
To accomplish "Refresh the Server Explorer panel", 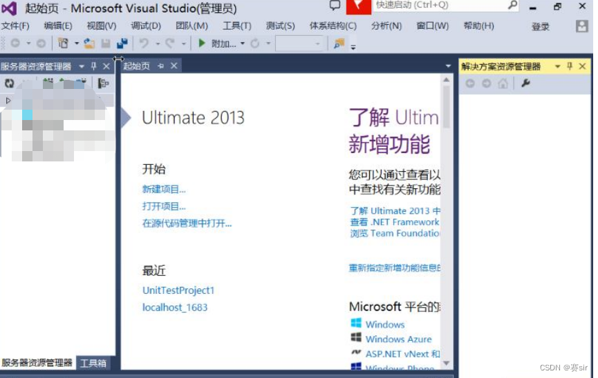I will click(x=10, y=83).
